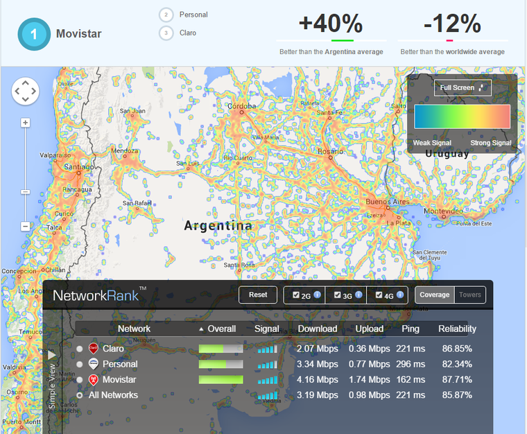Open the Personal ranking link
This screenshot has height=434, width=527.
193,15
